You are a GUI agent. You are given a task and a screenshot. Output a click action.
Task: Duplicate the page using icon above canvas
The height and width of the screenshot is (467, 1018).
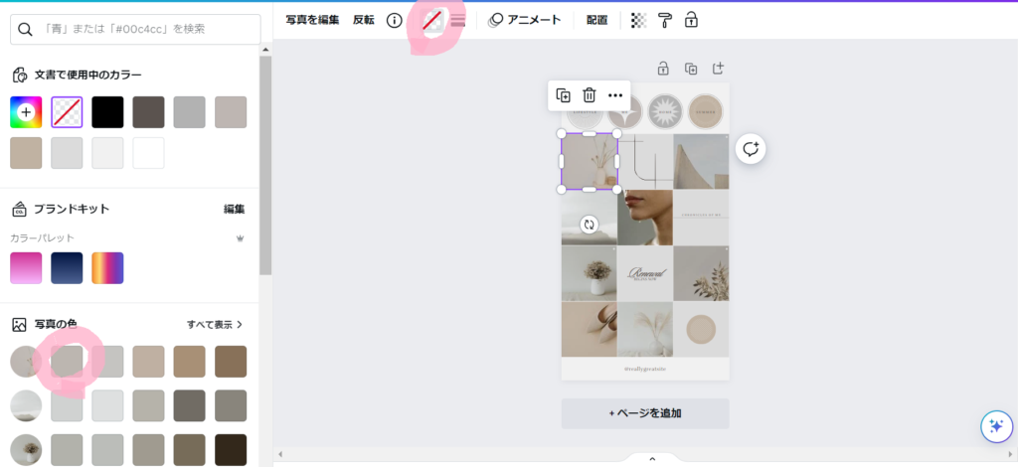point(691,69)
